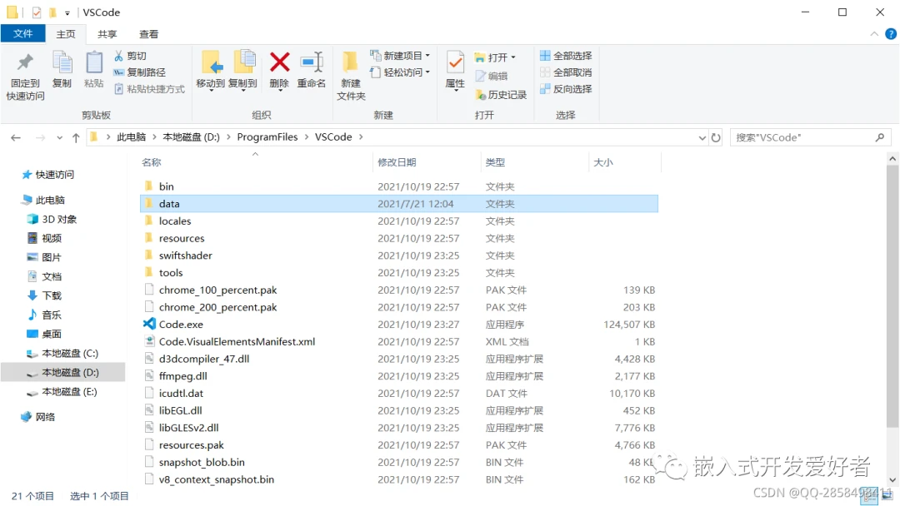Click Invert selection icon
The height and width of the screenshot is (506, 900).
click(545, 89)
